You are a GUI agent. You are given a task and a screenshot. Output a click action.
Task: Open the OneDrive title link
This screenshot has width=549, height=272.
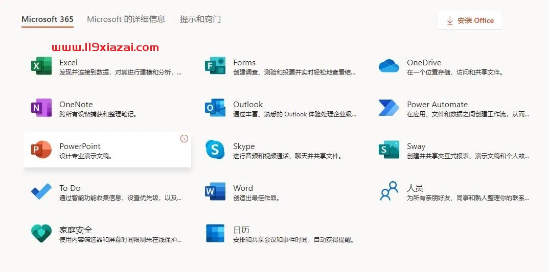(x=424, y=63)
